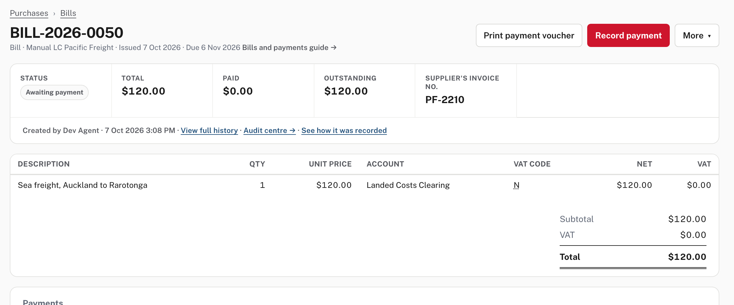
Task: Click supplier invoice number PF-2210
Action: pyautogui.click(x=445, y=100)
